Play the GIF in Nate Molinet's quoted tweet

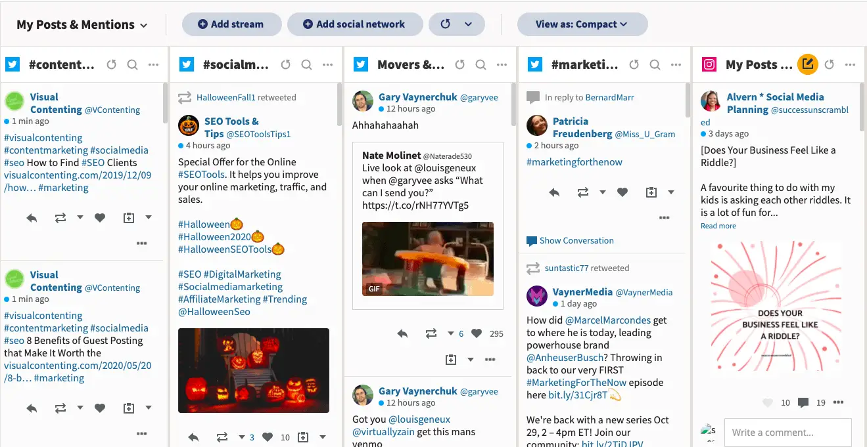pos(428,259)
